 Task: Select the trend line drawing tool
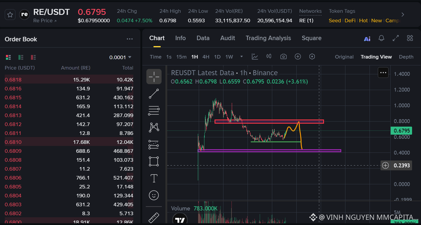(x=154, y=94)
